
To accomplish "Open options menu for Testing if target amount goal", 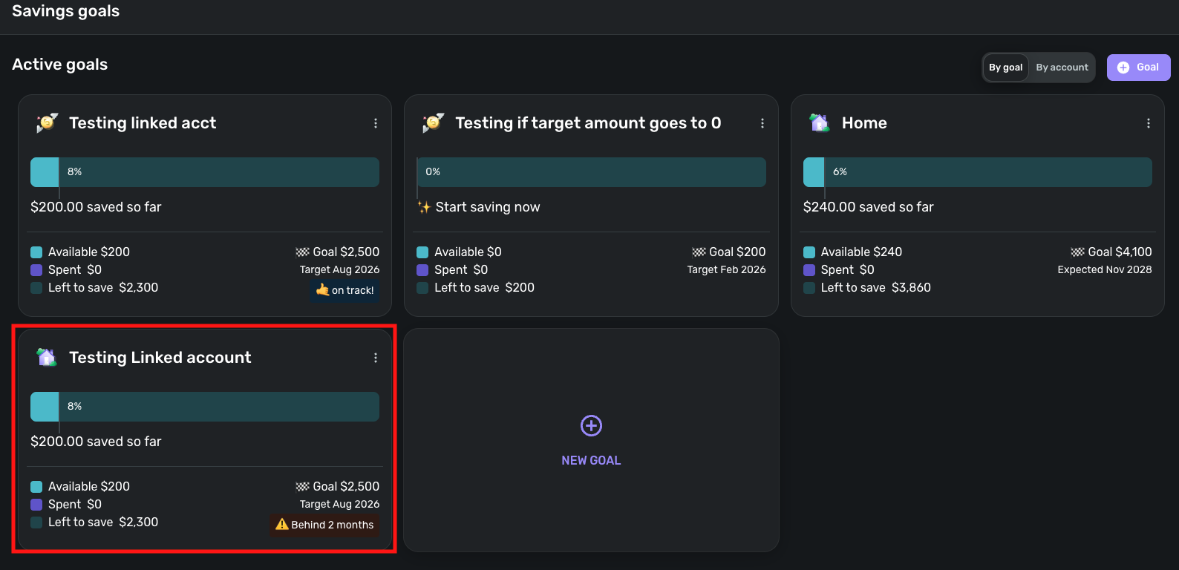I will (762, 123).
